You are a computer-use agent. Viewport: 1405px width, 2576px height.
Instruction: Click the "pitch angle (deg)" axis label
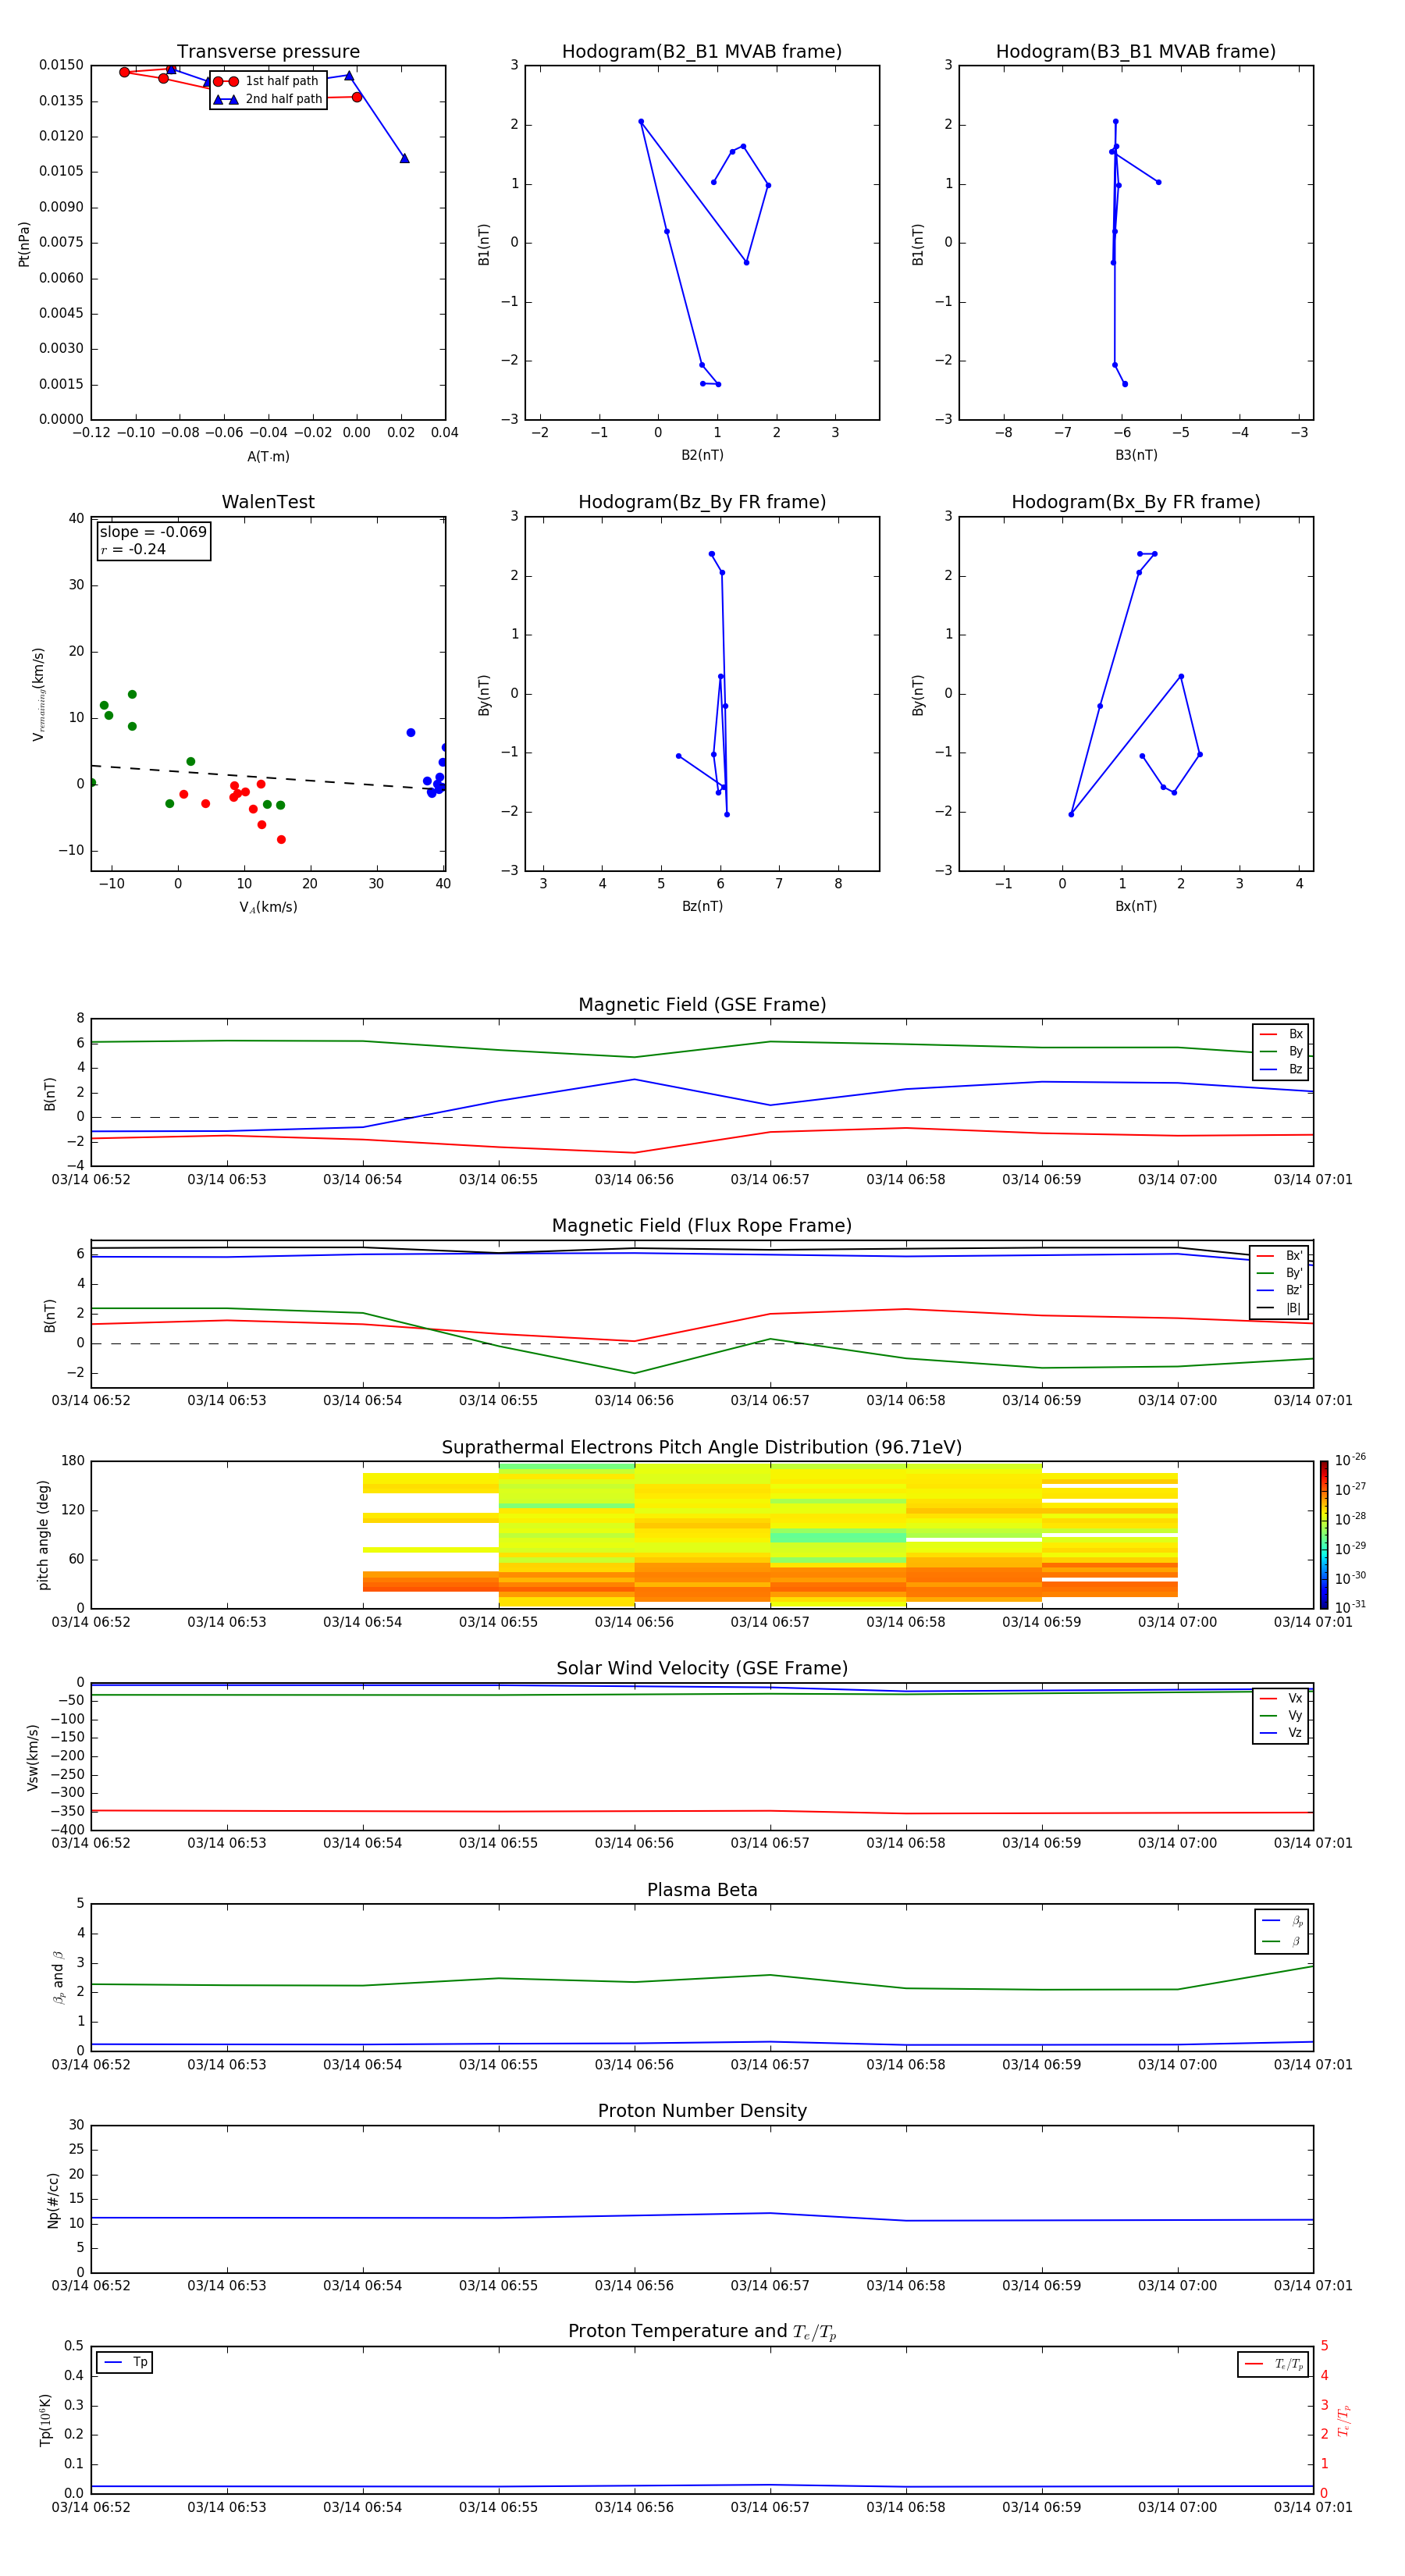pyautogui.click(x=43, y=1535)
